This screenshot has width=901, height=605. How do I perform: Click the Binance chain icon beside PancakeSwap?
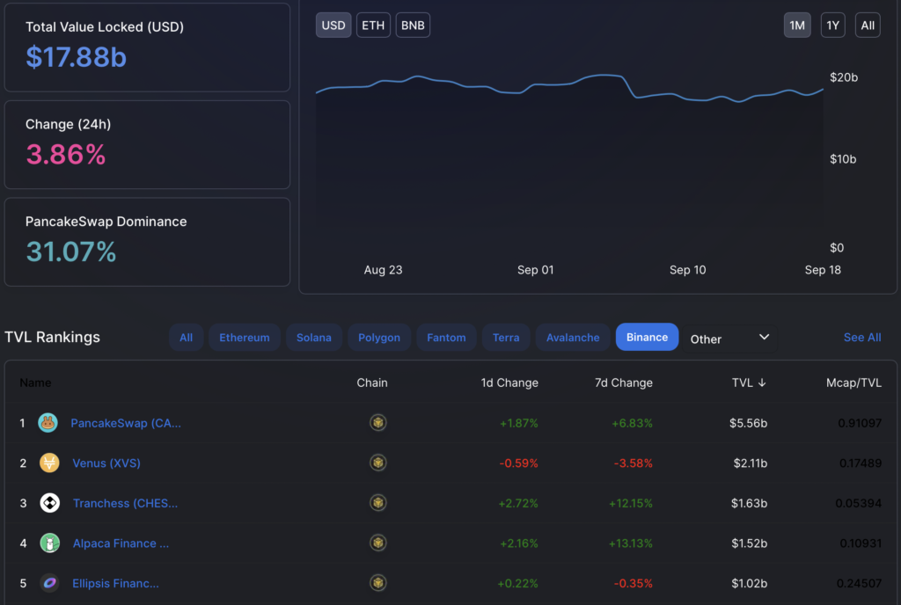point(377,422)
